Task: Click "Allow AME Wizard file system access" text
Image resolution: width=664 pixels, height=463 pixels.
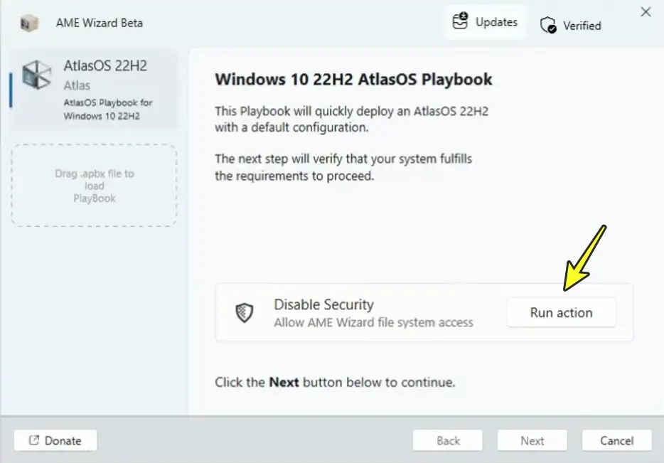Action: click(x=373, y=323)
